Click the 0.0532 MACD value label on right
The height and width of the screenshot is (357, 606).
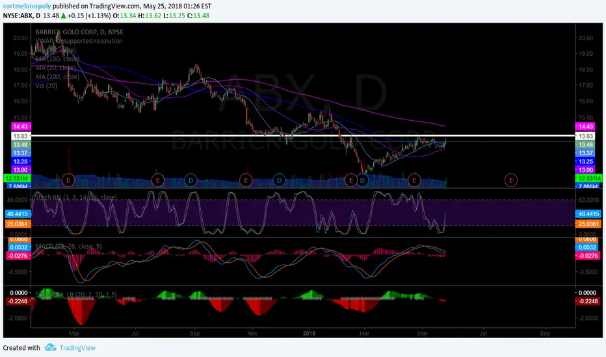click(586, 247)
